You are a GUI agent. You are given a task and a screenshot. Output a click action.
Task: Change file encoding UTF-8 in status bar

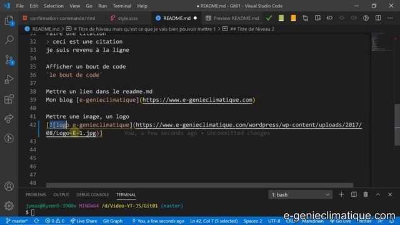click(274, 221)
